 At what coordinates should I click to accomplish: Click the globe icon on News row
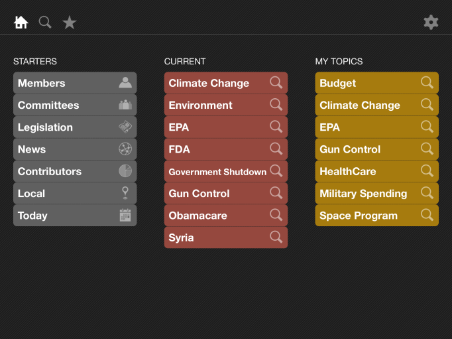coord(125,149)
